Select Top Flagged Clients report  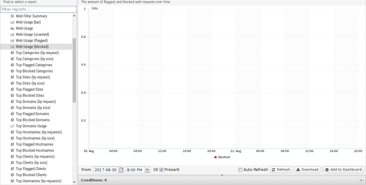point(31,169)
